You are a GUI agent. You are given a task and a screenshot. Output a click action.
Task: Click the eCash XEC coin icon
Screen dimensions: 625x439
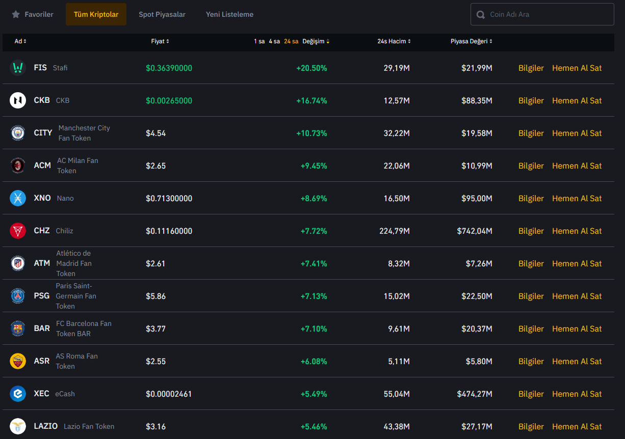18,394
